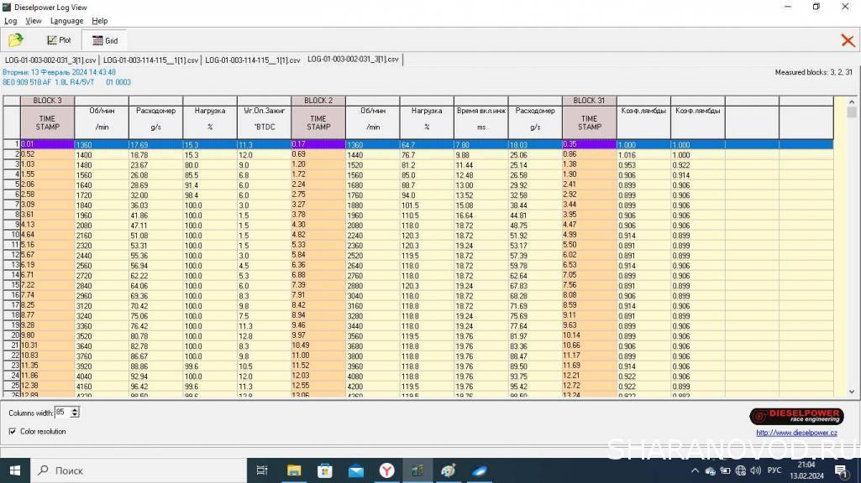Screen dimensions: 861x483
Task: Switch to Plot view
Action: [x=59, y=40]
